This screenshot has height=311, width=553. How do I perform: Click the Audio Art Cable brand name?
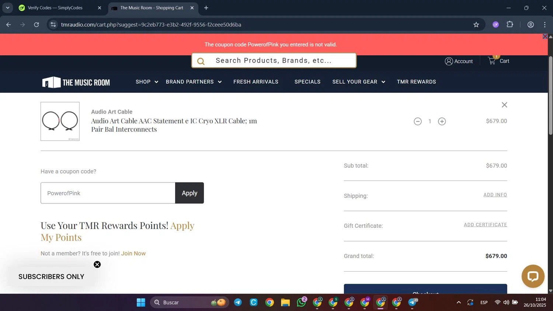pyautogui.click(x=112, y=112)
